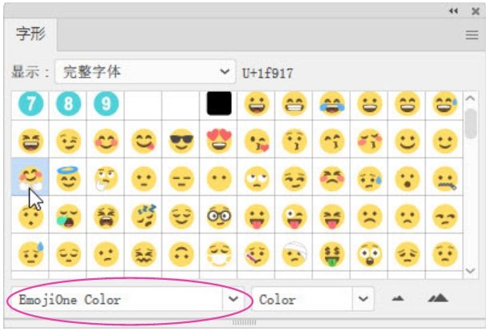Image resolution: width=489 pixels, height=331 pixels.
Task: Click scrollbar up arrow in glyph grid
Action: 471,98
